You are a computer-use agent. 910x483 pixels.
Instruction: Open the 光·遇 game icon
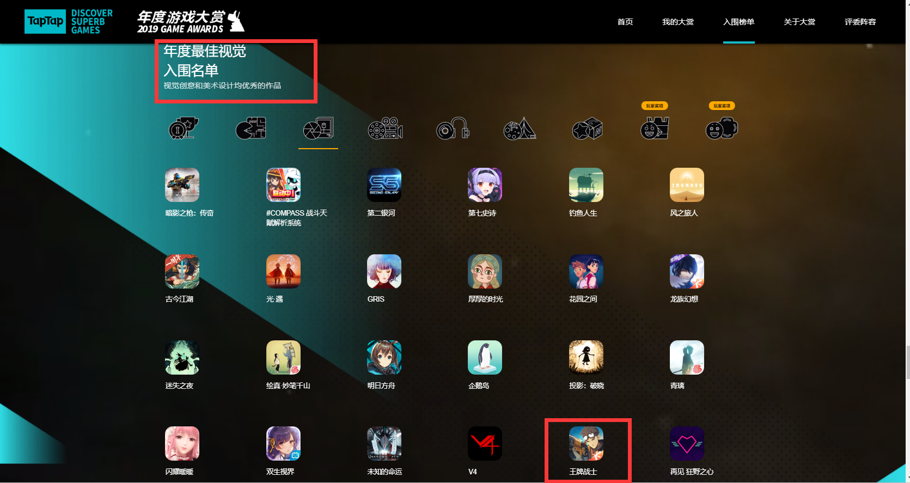283,271
